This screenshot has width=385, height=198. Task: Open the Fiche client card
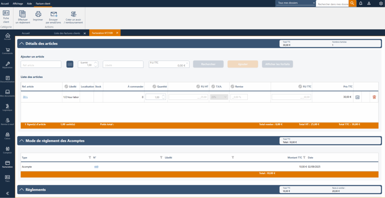click(6, 13)
